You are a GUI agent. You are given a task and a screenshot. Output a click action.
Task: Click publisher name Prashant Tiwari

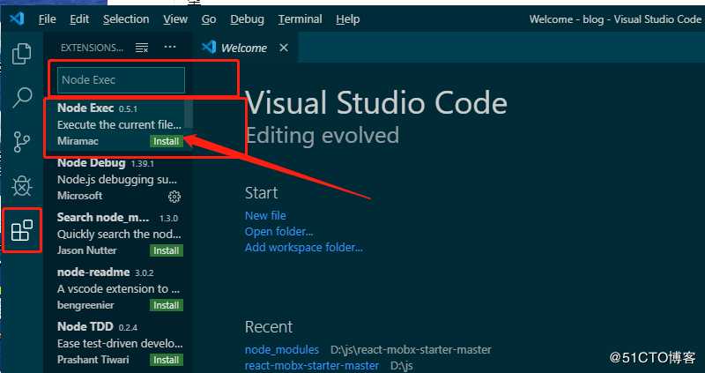tap(93, 360)
